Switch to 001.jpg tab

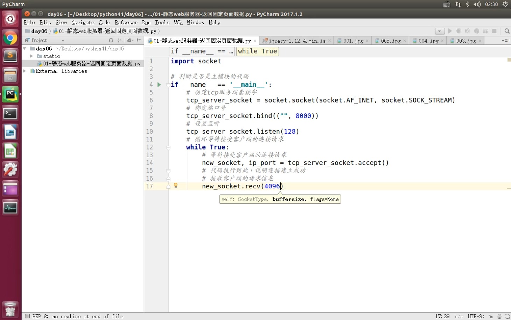[352, 41]
